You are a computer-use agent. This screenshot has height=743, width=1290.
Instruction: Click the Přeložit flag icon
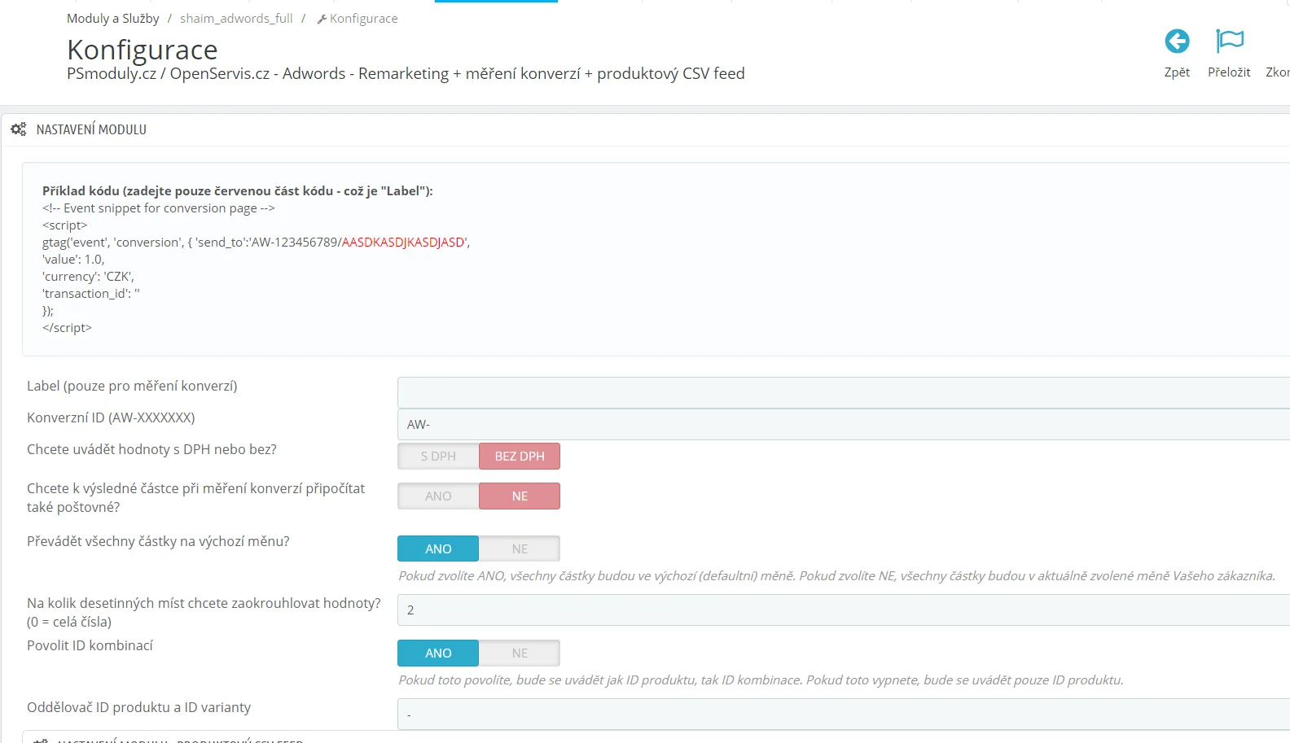point(1229,41)
